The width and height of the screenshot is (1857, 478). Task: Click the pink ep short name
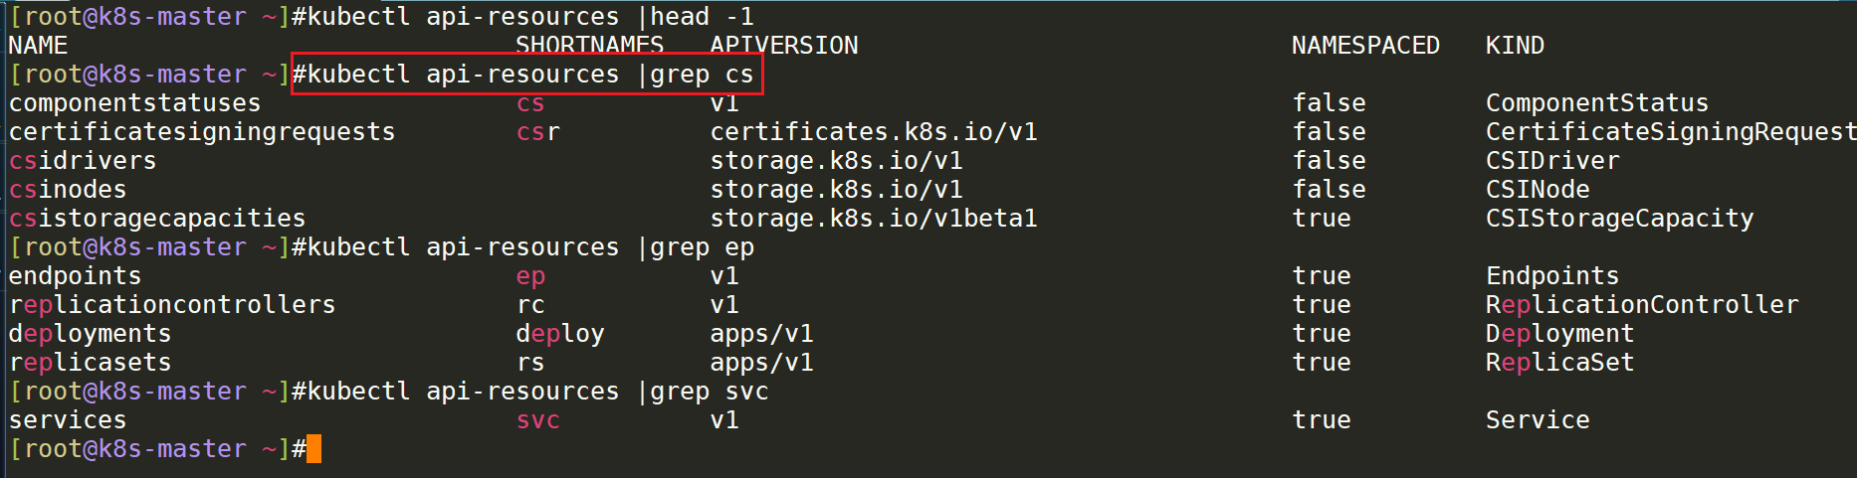(530, 277)
